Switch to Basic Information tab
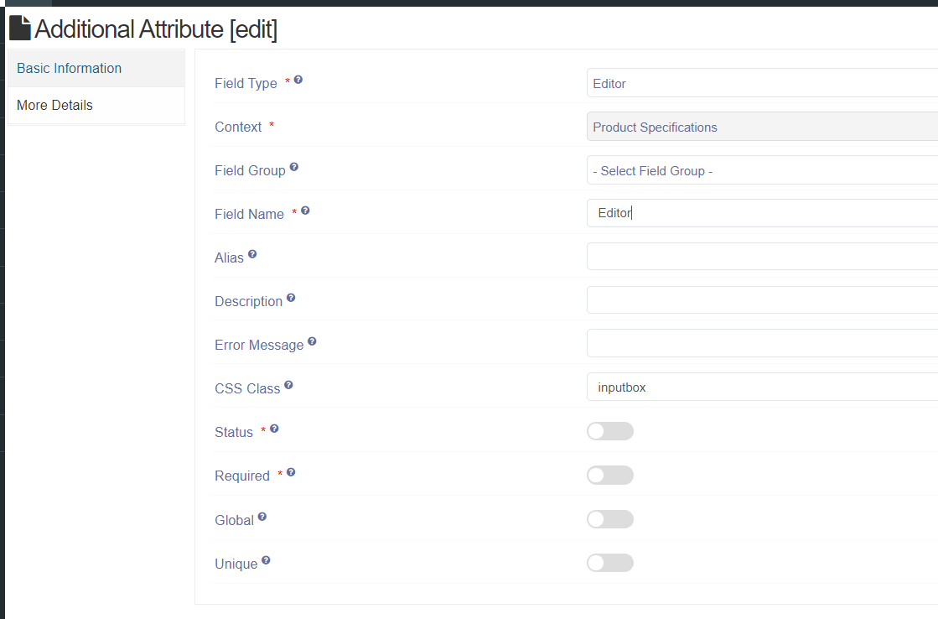 tap(96, 69)
